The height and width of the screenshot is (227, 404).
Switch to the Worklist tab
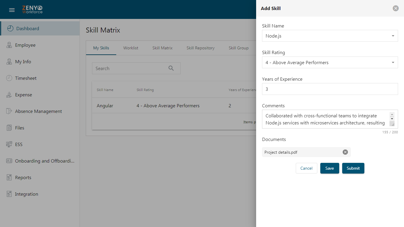(x=131, y=48)
